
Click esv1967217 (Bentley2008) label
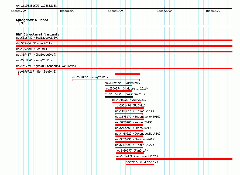tap(37, 72)
